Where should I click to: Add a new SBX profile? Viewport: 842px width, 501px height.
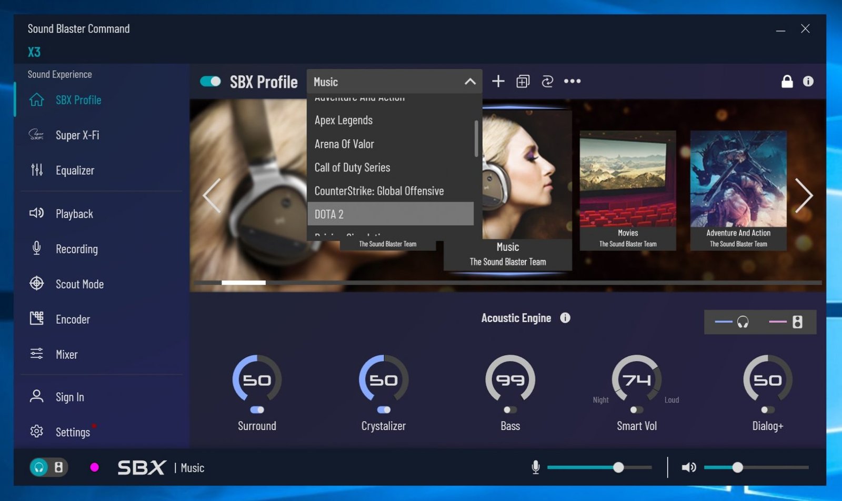(x=498, y=81)
